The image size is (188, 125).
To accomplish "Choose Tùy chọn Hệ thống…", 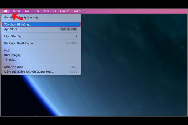I will click(x=41, y=24).
